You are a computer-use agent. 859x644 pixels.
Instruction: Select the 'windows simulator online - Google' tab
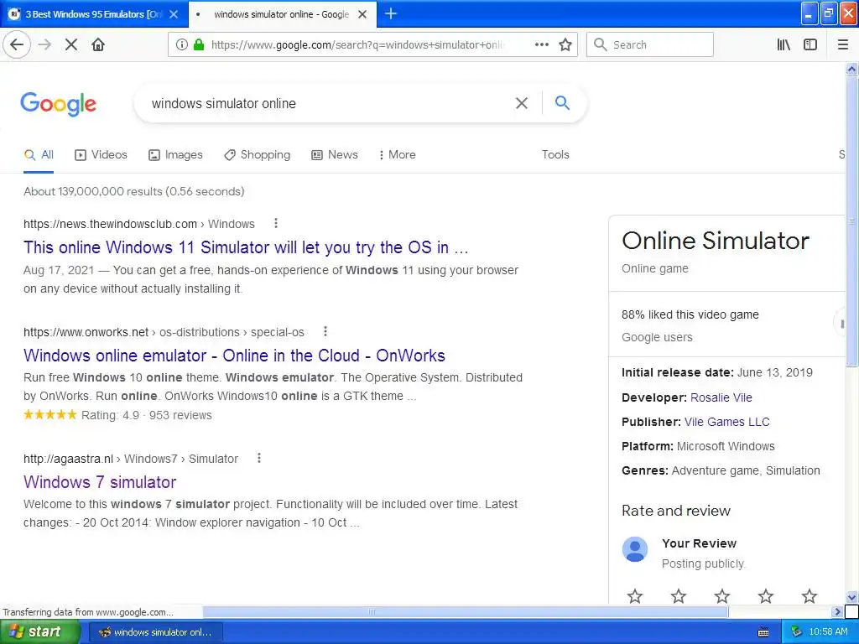click(x=282, y=14)
